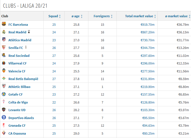
Task: Click the Real Madrid crest icon
Action: (x=4, y=32)
